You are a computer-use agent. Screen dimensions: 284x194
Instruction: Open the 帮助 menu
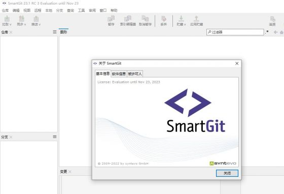tap(114, 11)
